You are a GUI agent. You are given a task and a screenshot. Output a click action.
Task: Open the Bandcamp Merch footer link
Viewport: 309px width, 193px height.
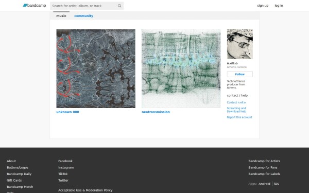20,187
